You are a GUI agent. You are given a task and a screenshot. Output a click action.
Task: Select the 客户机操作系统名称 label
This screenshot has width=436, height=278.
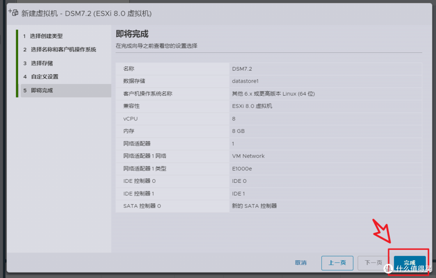tap(148, 94)
